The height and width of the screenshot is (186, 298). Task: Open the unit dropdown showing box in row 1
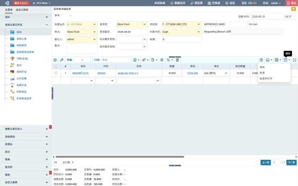point(216,73)
